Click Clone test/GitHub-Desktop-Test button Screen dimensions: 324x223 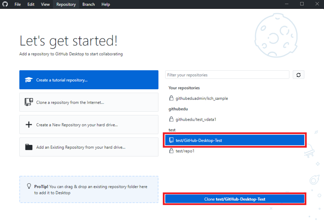pos(235,199)
